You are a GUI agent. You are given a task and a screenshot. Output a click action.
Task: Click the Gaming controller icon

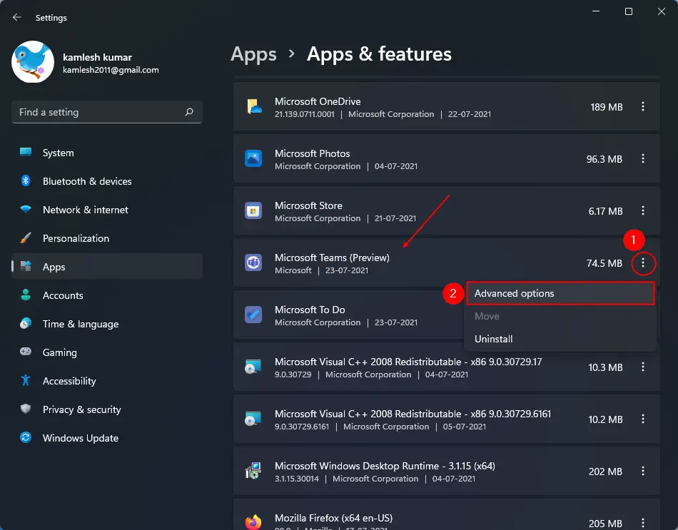26,352
